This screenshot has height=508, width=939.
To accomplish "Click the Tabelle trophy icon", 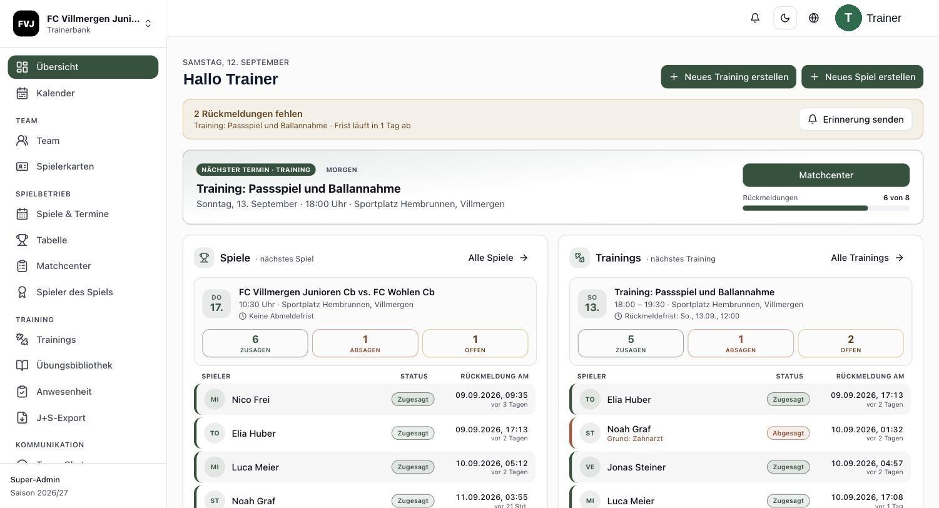I will coord(22,240).
